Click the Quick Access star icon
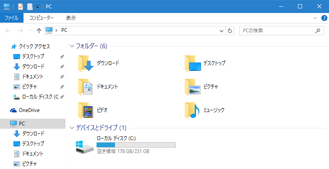Image resolution: width=329 pixels, height=169 pixels. pos(14,47)
